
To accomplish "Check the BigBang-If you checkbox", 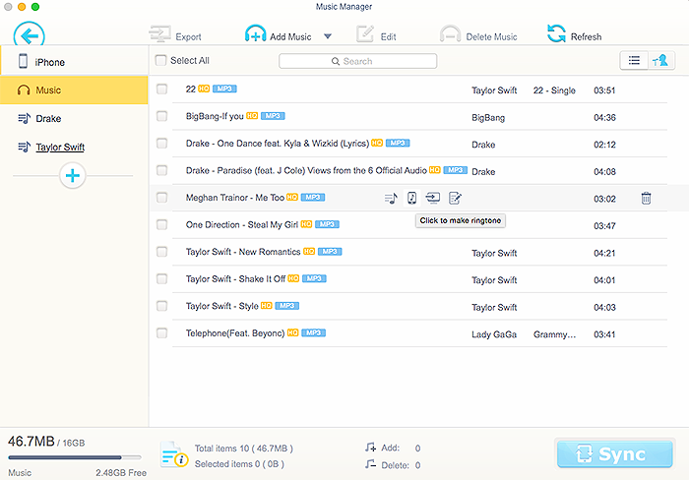I will coord(161,116).
